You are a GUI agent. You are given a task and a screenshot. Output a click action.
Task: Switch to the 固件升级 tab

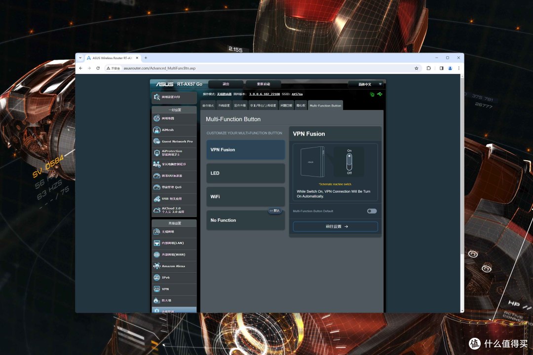coord(240,106)
